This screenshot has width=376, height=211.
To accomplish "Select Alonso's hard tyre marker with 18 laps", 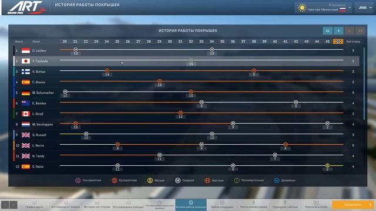I will (x=159, y=81).
